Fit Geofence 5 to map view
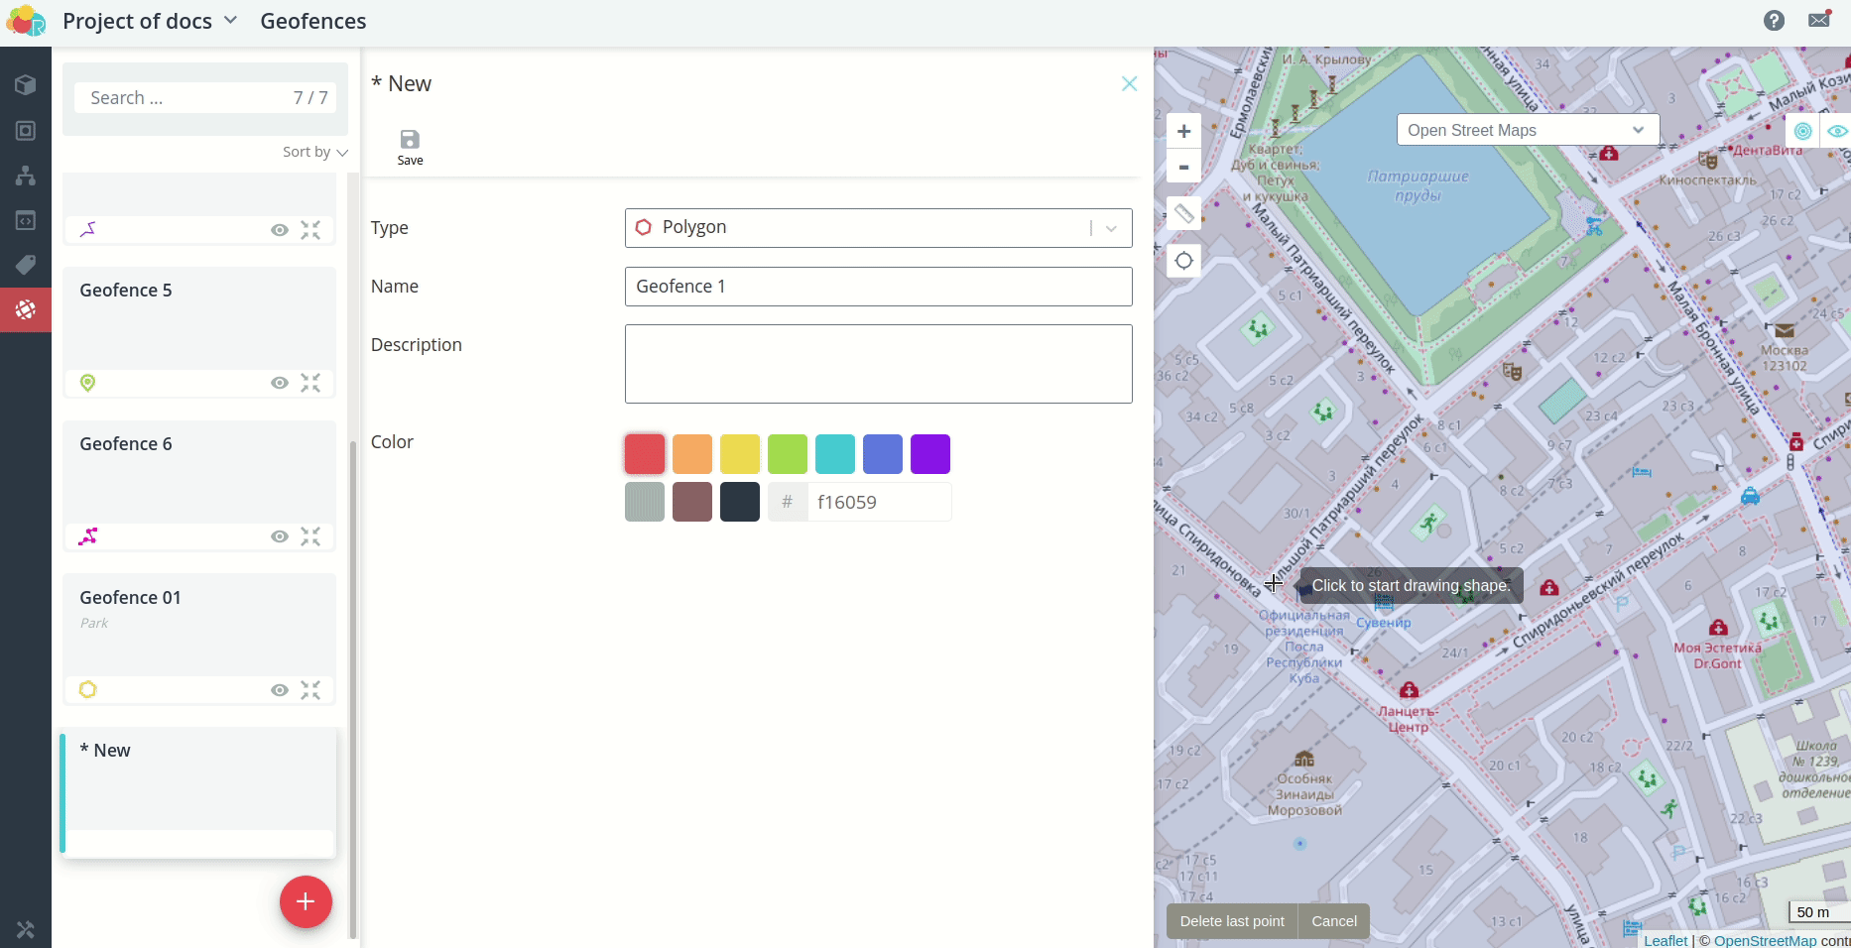This screenshot has height=948, width=1851. (310, 383)
